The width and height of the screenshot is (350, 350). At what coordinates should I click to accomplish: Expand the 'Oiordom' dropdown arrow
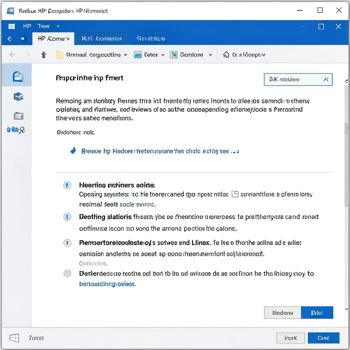pyautogui.click(x=210, y=55)
